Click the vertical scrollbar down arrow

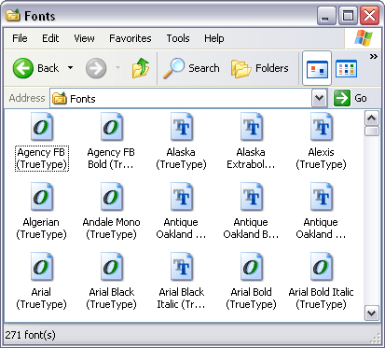pyautogui.click(x=372, y=313)
